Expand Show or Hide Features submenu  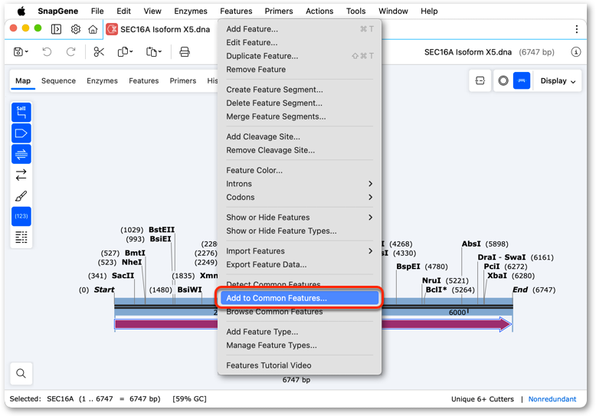coord(299,218)
